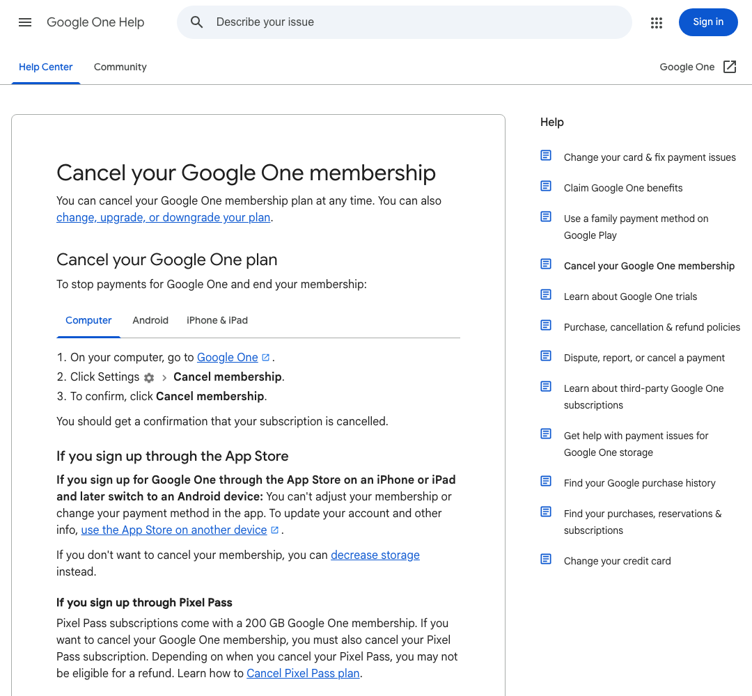Click article icon for Change credit card
The height and width of the screenshot is (696, 752).
[x=546, y=560]
